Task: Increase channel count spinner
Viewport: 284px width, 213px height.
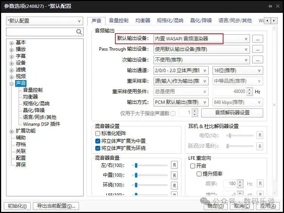Action: pos(194,111)
